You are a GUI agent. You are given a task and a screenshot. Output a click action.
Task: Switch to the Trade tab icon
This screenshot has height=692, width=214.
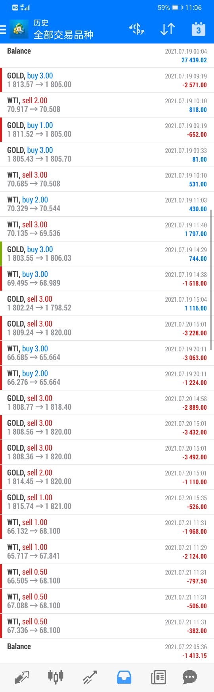[90, 677]
